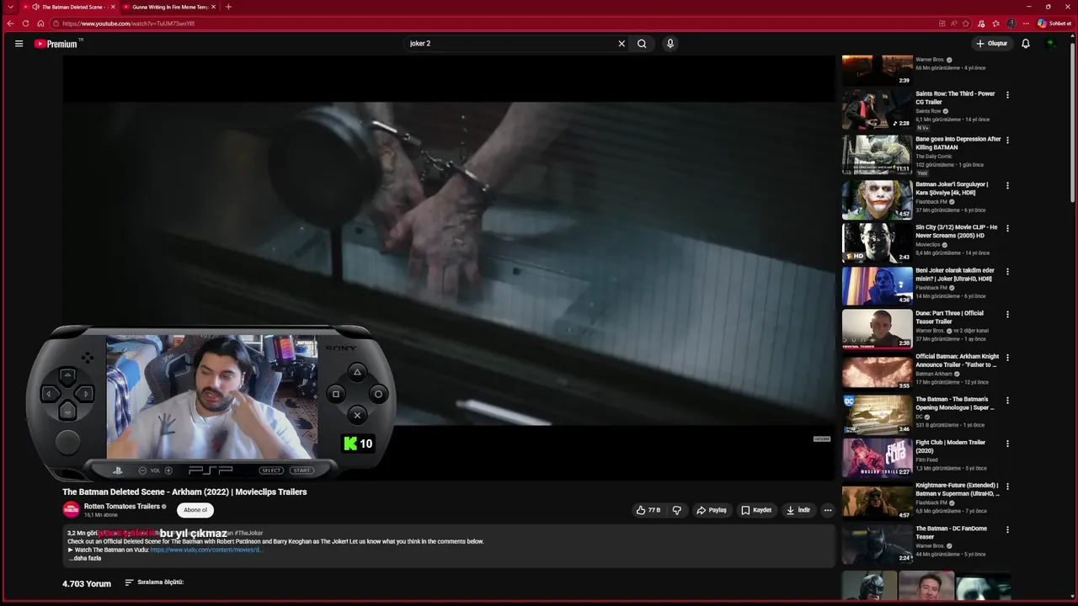Screen dimensions: 1078x606
Task: Click the main video player frame
Action: 449,268
